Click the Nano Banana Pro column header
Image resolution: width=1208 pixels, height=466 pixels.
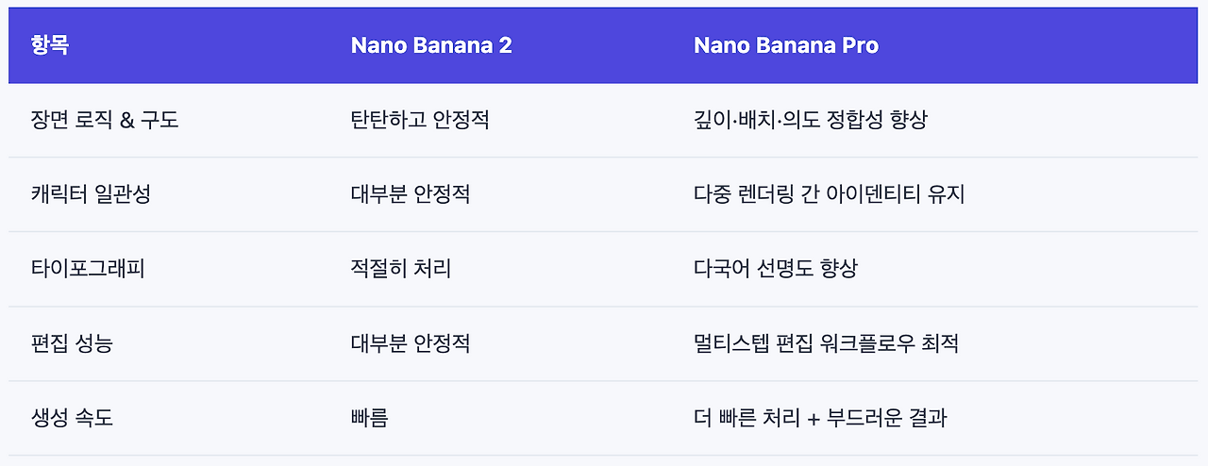pyautogui.click(x=785, y=45)
